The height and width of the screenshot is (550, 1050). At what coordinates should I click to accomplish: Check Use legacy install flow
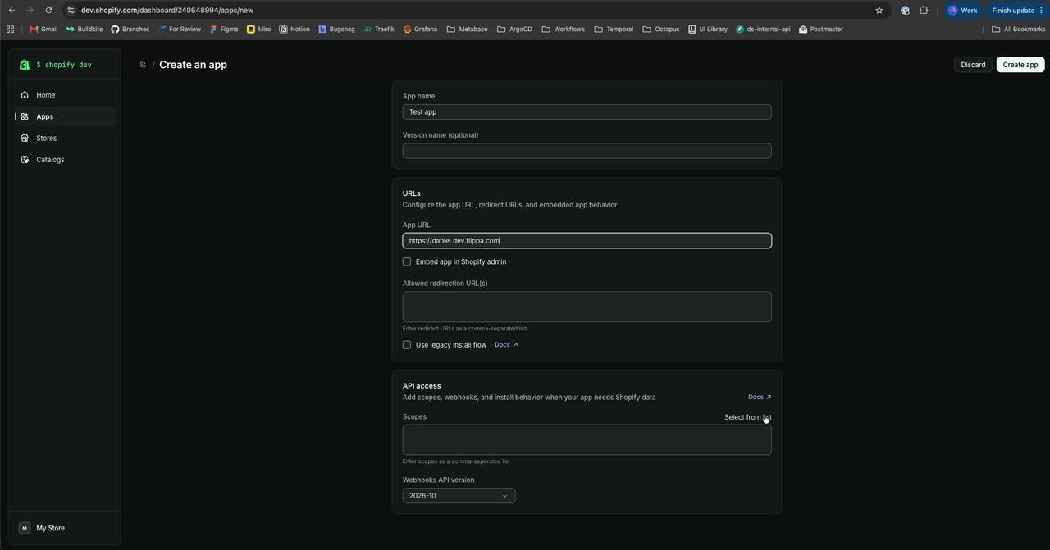click(x=407, y=345)
